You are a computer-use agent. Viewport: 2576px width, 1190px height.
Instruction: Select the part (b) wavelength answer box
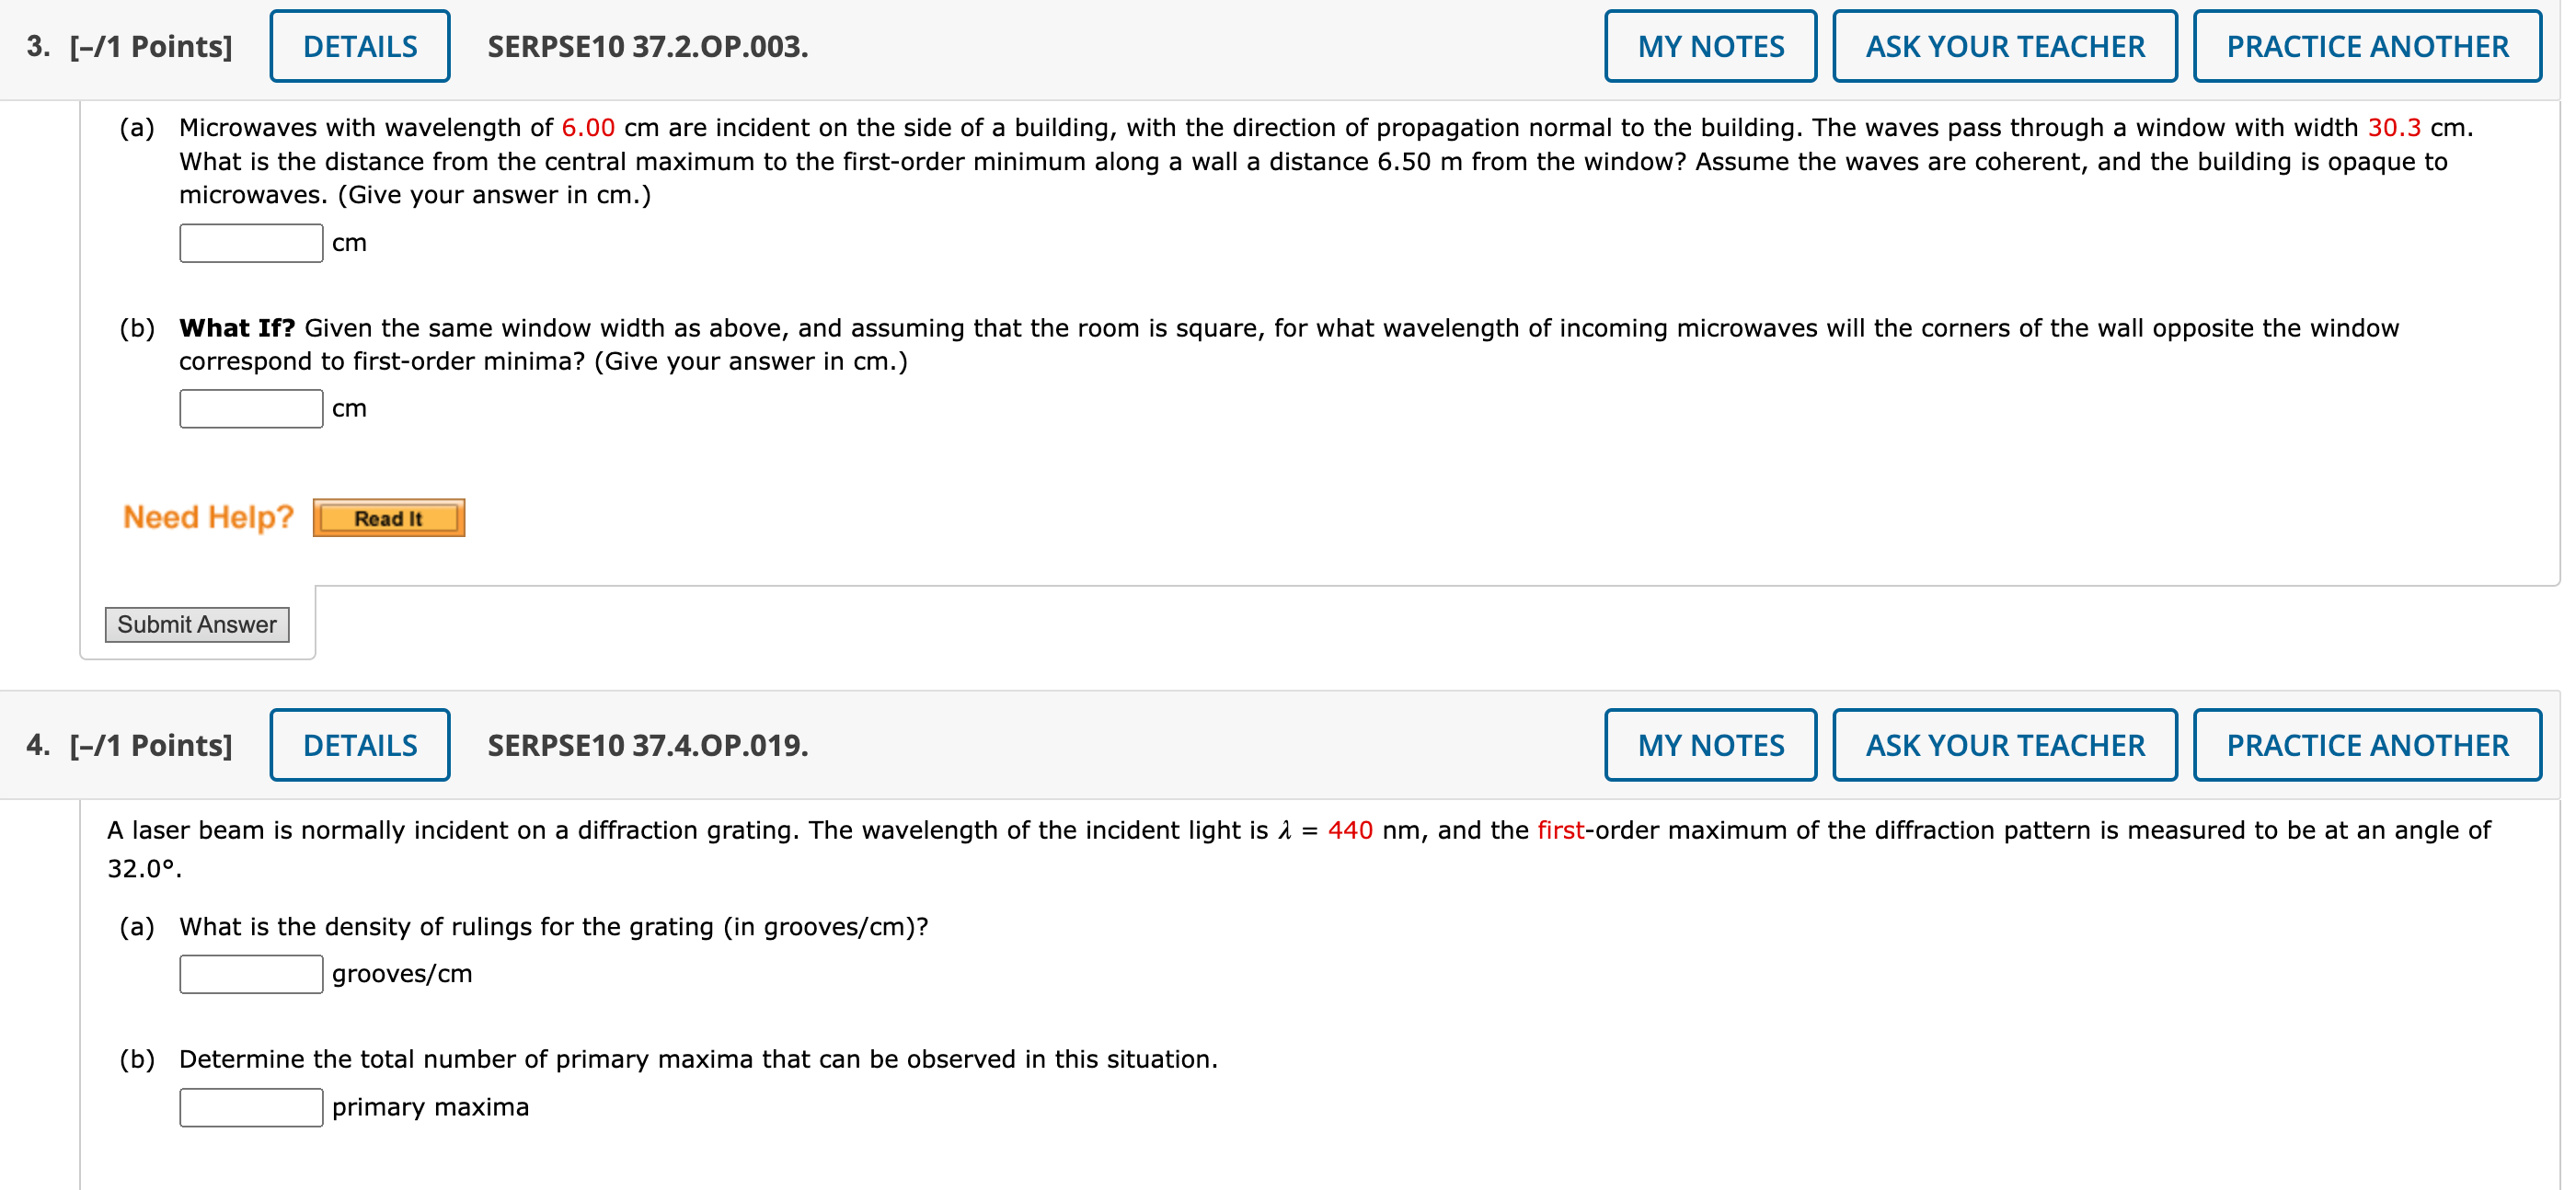pos(250,408)
